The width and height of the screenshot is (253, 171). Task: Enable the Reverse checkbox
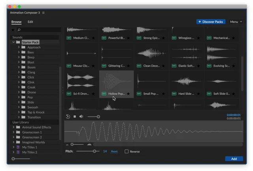click(x=126, y=151)
